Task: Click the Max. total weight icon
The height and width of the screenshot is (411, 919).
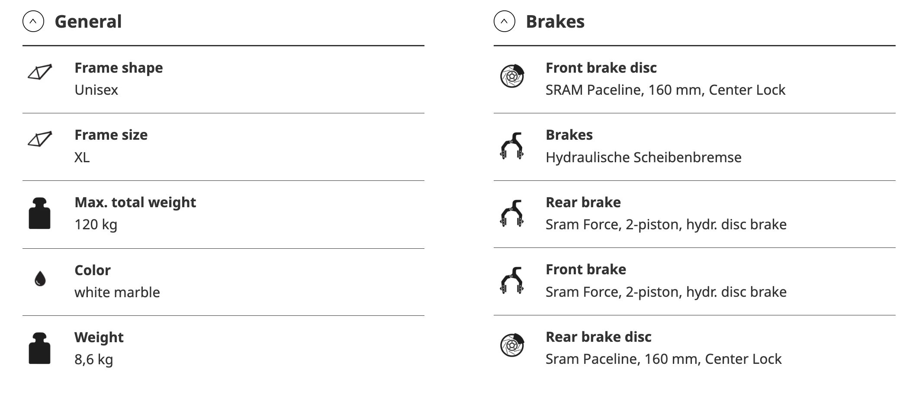Action: click(40, 213)
